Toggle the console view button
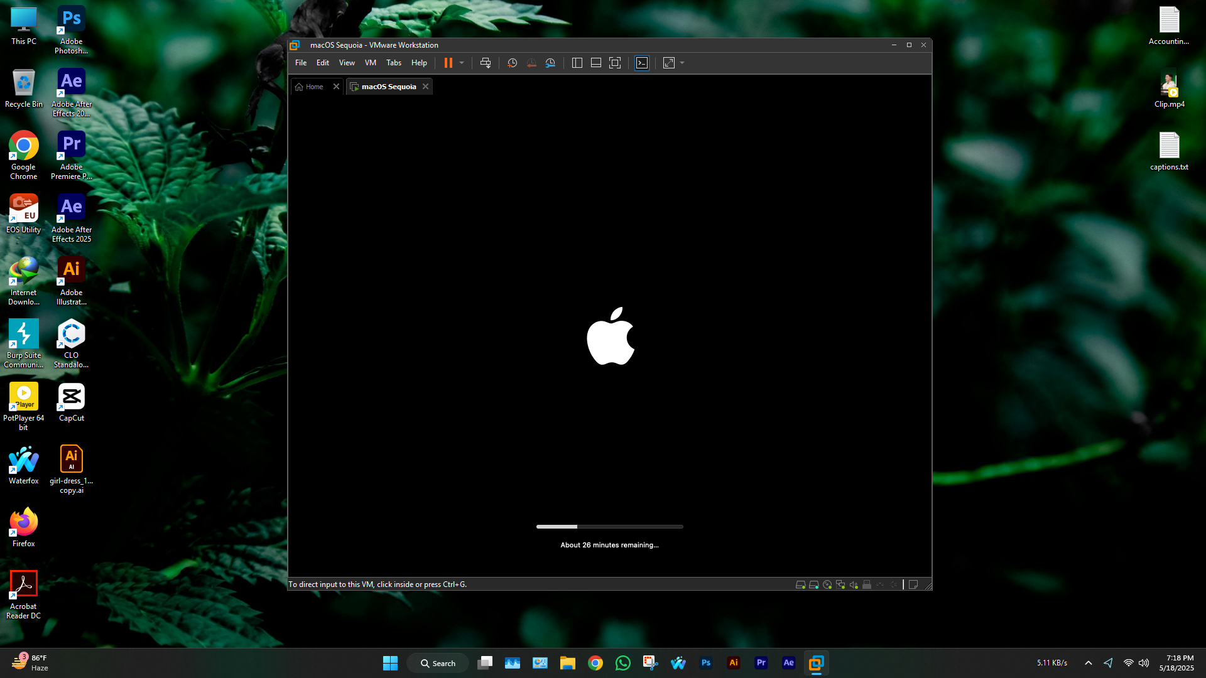Viewport: 1206px width, 678px height. coord(642,63)
